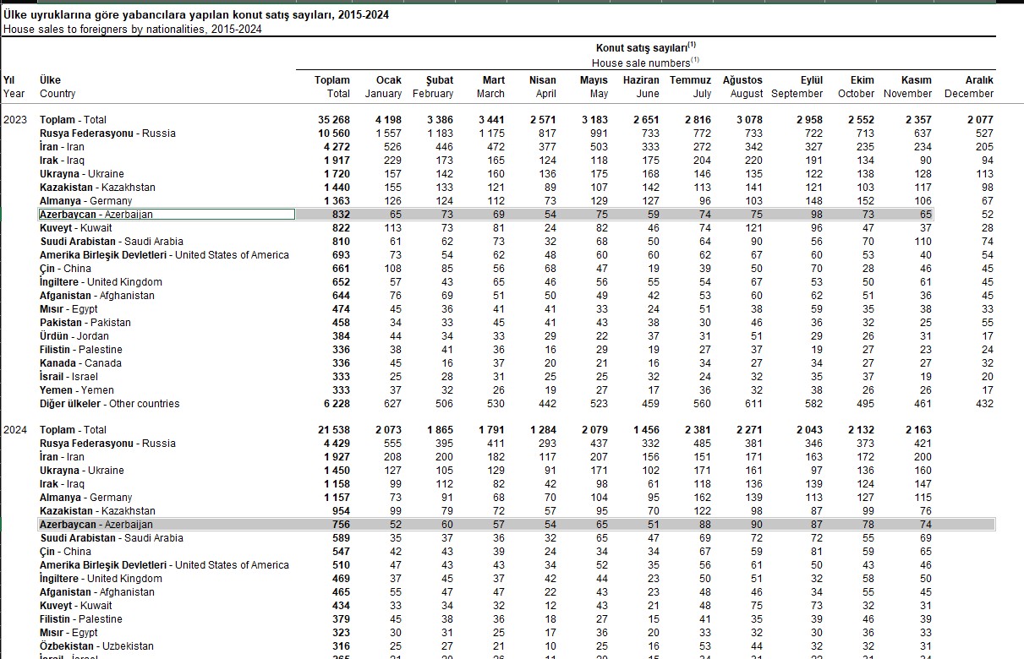
Task: Click the Ocak January column header
Action: click(x=385, y=87)
